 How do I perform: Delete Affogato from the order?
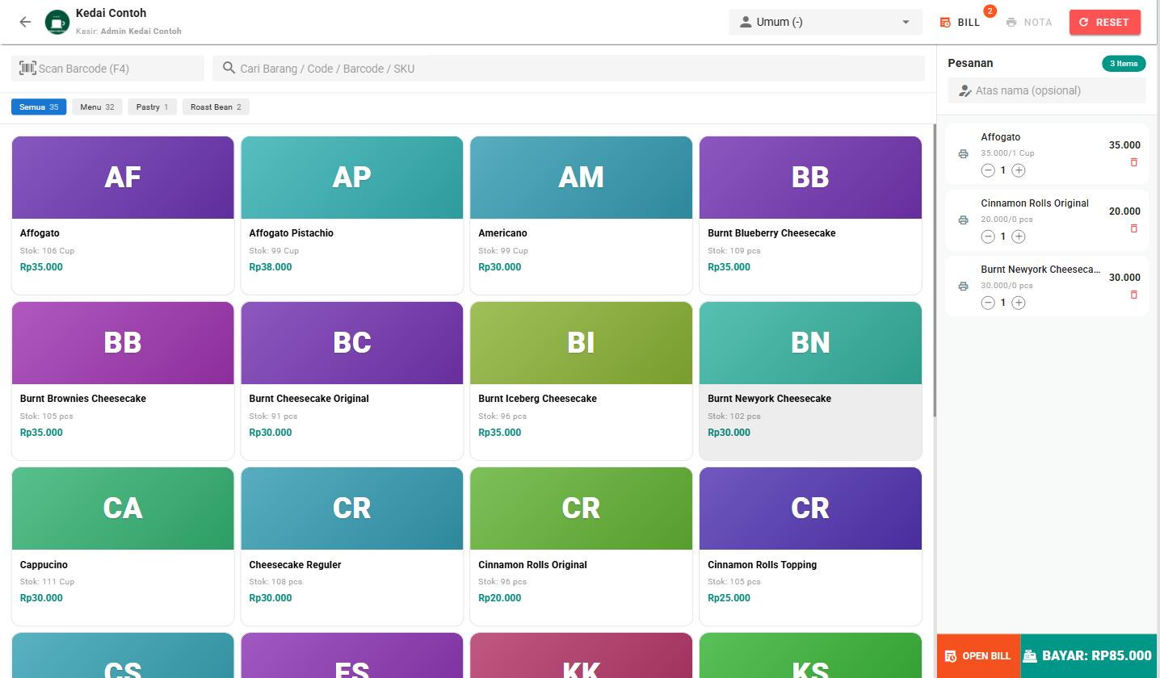click(x=1133, y=162)
